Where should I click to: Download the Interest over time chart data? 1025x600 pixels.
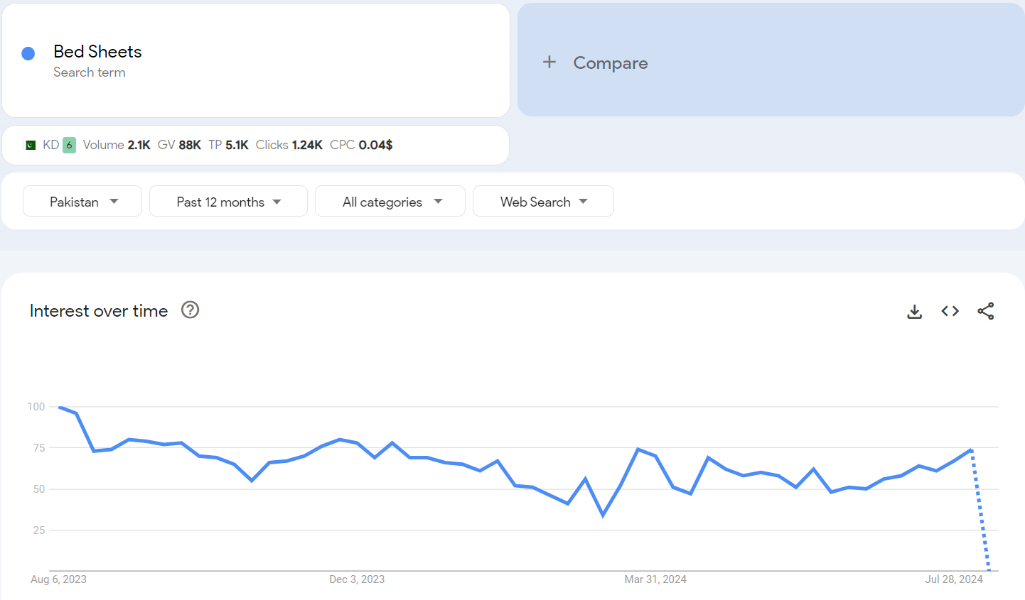tap(914, 312)
